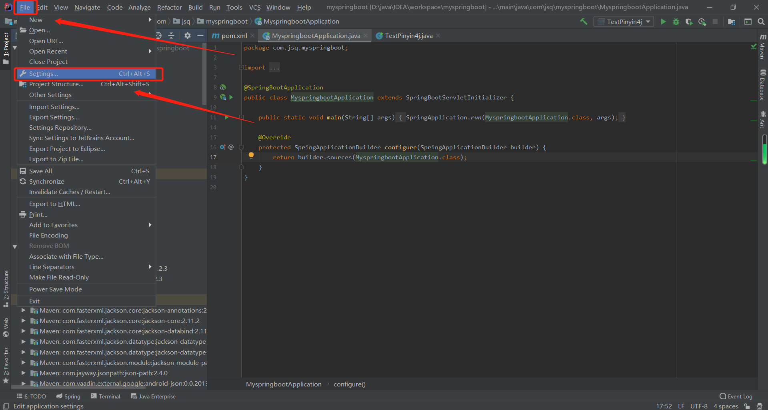The width and height of the screenshot is (768, 410).
Task: Run with Coverage using the shield icon
Action: click(x=689, y=22)
